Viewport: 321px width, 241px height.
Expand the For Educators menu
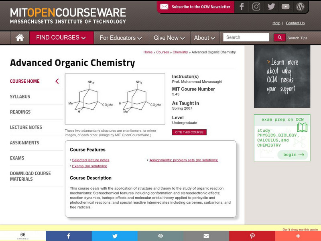point(121,38)
